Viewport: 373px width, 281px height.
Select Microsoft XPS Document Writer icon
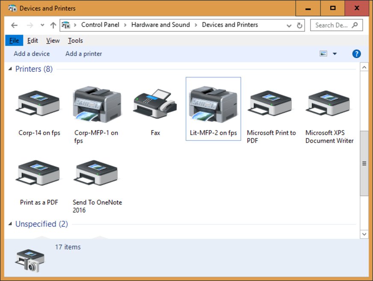coord(329,104)
